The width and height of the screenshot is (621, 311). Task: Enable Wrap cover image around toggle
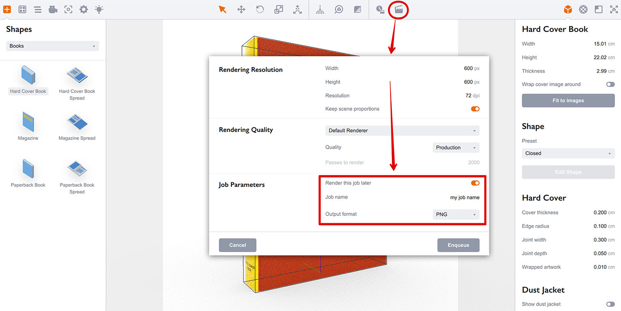610,84
